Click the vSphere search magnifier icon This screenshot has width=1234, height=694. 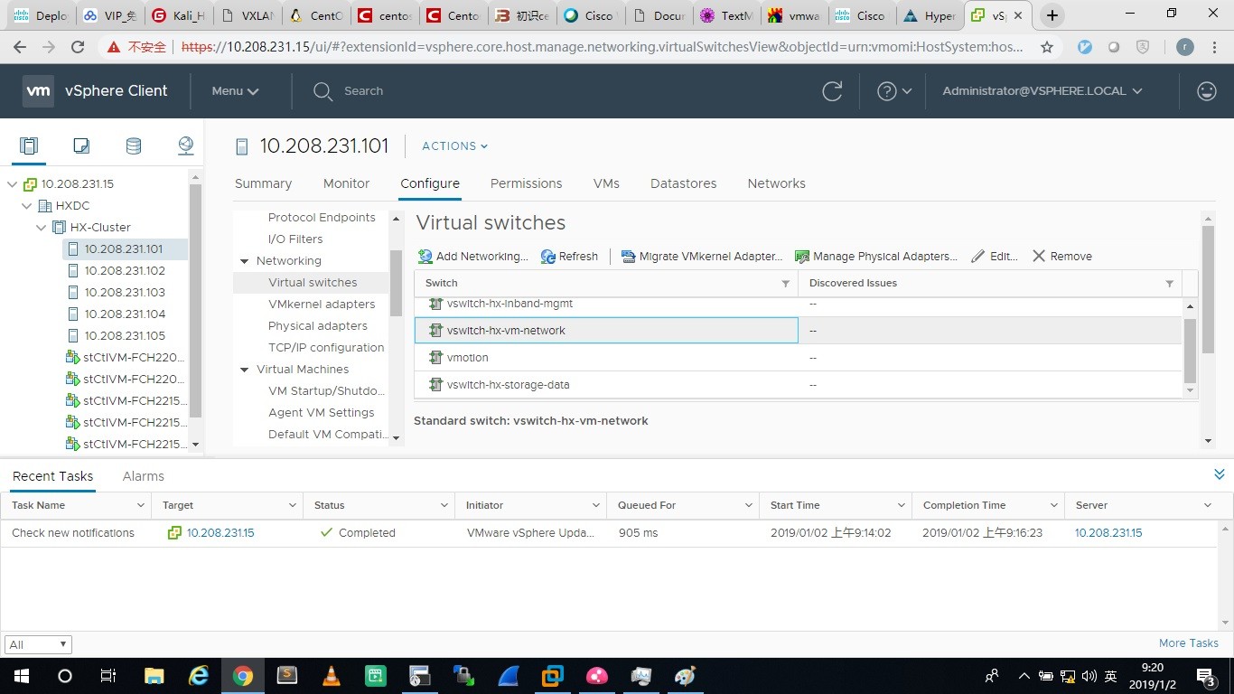(323, 90)
